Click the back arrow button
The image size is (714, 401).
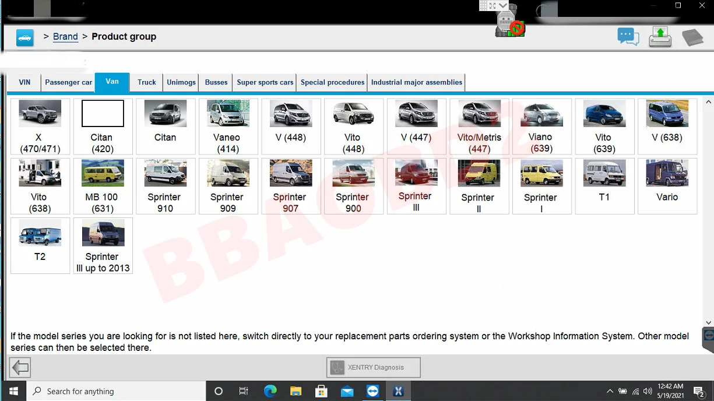tap(20, 367)
